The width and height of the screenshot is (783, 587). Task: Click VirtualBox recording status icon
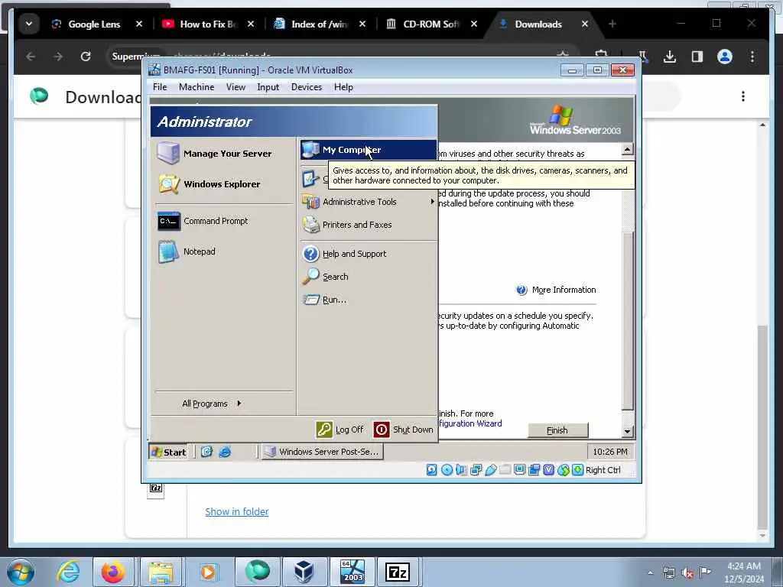click(x=534, y=470)
